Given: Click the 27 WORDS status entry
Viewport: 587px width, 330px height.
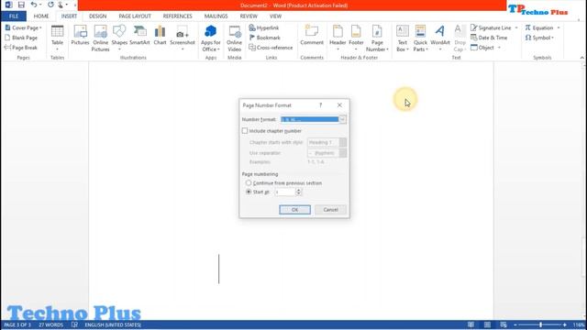Looking at the screenshot, I should (x=50, y=324).
